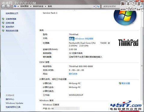Click the ThinkPad 800-990-8888 phone text
This screenshot has height=112, width=144.
tap(81, 66)
